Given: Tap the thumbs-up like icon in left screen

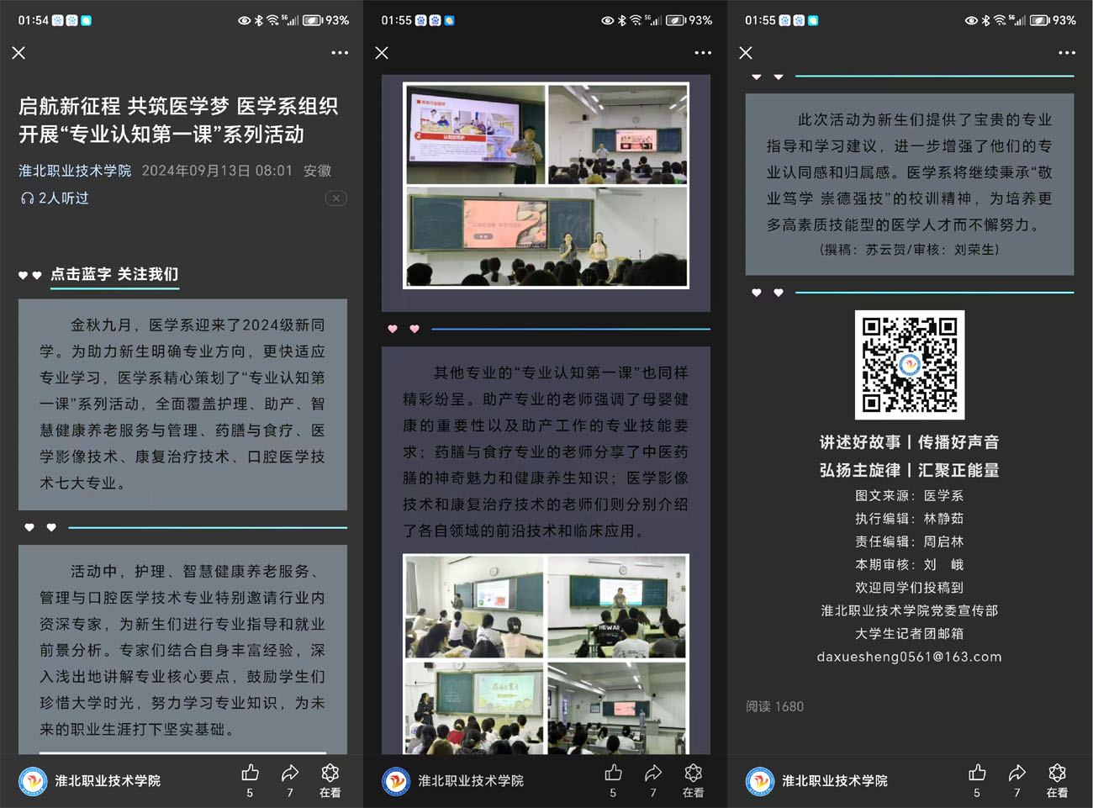Looking at the screenshot, I should click(x=250, y=773).
